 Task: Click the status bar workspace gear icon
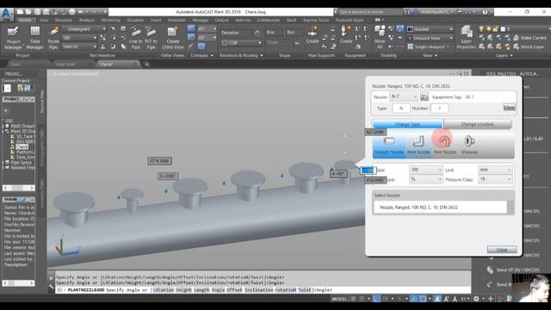tap(476, 299)
